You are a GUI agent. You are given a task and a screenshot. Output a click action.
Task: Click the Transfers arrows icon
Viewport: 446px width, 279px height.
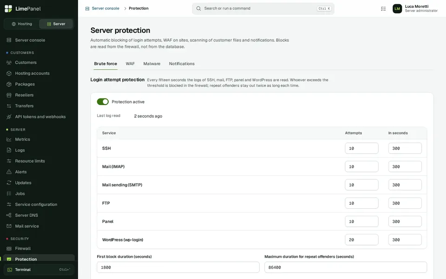click(x=9, y=106)
